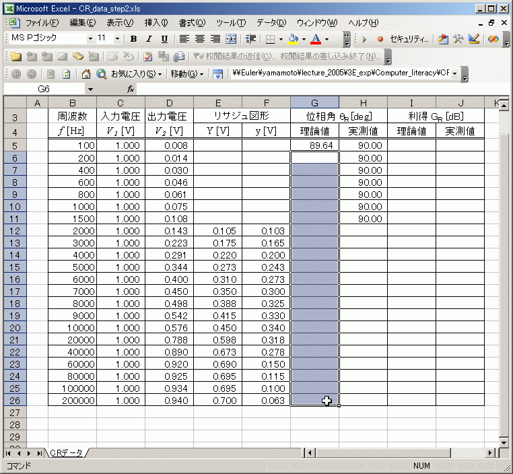The height and width of the screenshot is (474, 513).
Task: Open the font size dropdown
Action: click(x=117, y=39)
